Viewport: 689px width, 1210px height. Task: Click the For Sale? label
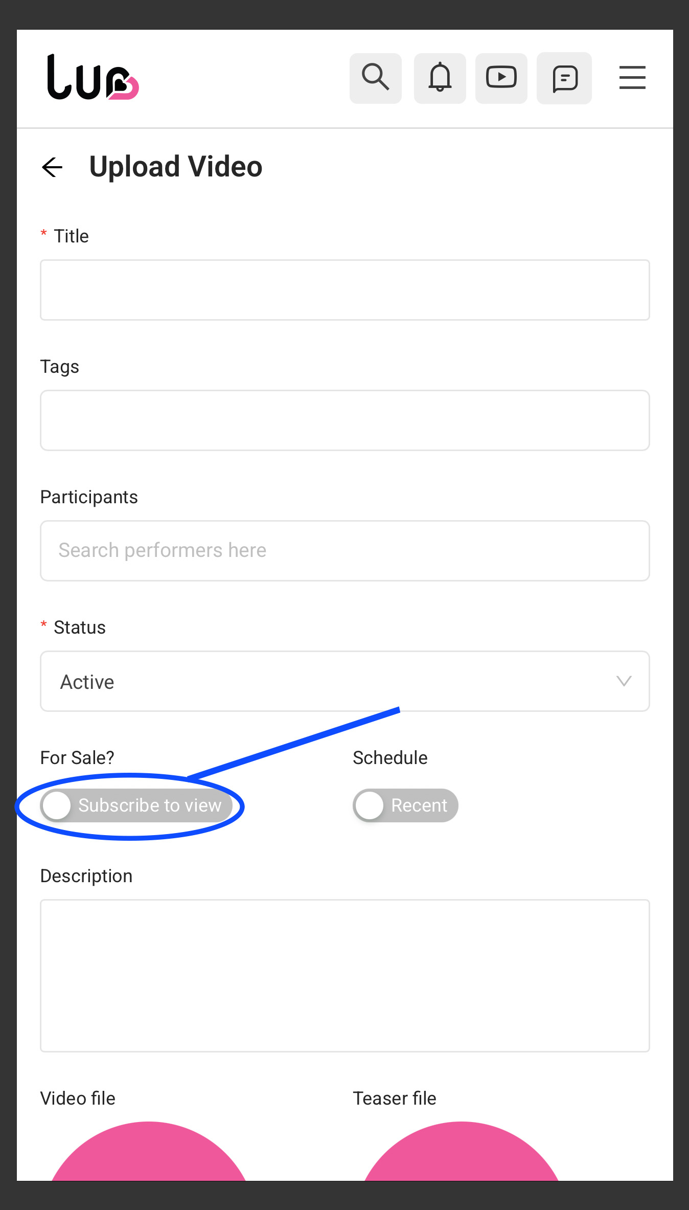click(x=77, y=757)
